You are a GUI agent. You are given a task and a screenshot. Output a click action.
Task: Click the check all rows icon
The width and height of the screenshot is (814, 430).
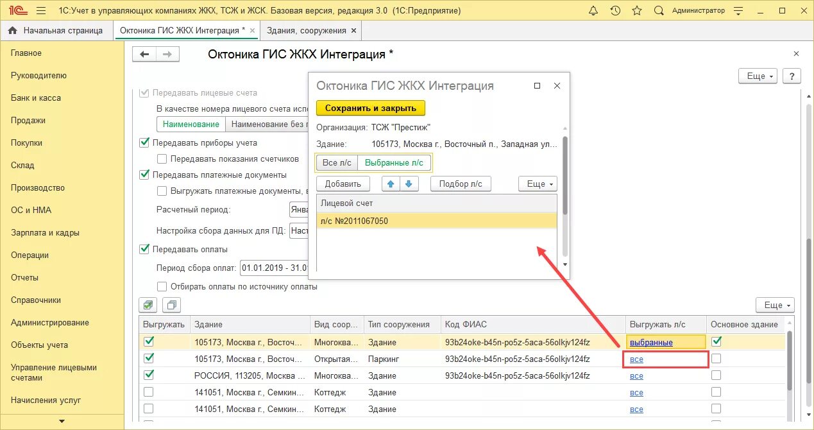149,305
